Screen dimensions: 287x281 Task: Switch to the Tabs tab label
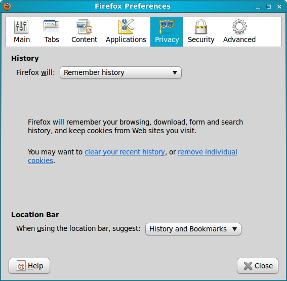52,39
